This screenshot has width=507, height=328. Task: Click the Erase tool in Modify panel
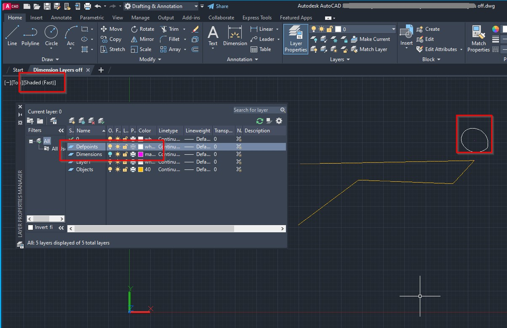click(195, 29)
